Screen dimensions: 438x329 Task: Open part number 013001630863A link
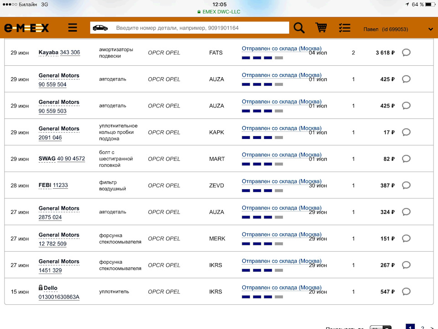pos(59,297)
